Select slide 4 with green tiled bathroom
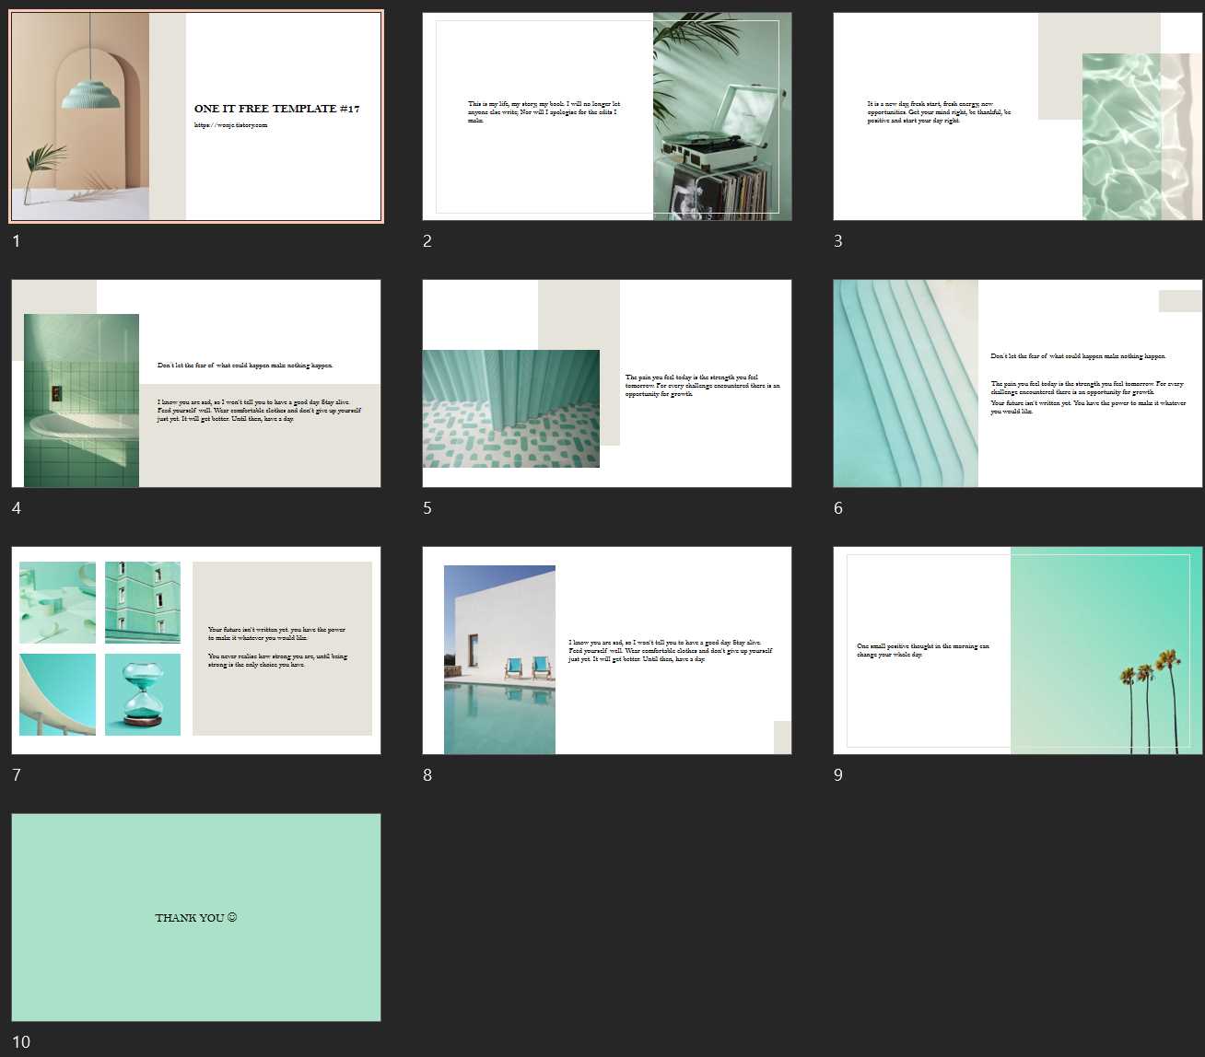 coord(196,384)
